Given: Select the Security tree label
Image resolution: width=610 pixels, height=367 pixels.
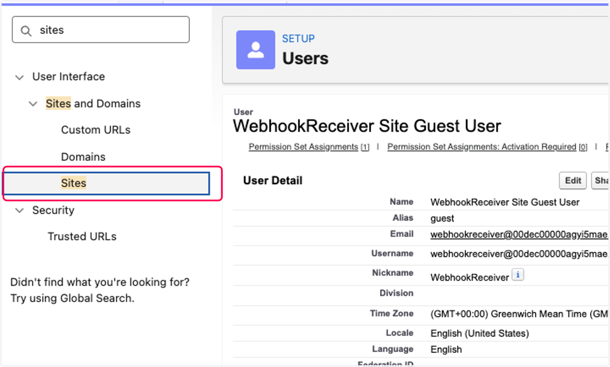Looking at the screenshot, I should 53,210.
